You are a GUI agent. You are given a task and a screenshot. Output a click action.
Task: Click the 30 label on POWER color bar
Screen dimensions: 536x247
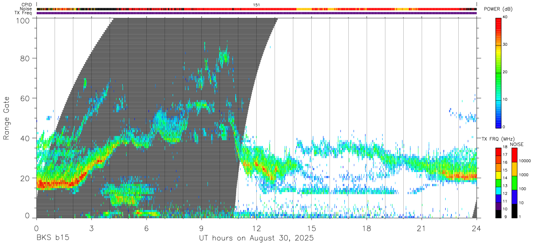tap(504, 45)
